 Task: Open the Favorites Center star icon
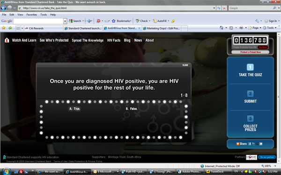point(4,28)
